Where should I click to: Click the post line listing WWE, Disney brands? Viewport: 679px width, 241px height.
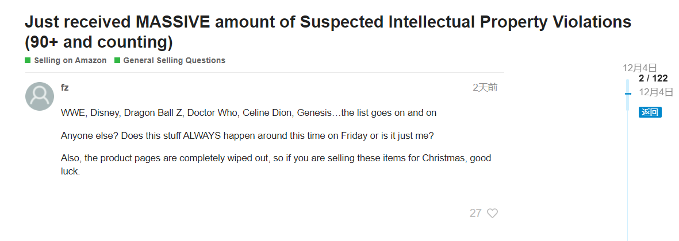point(248,113)
